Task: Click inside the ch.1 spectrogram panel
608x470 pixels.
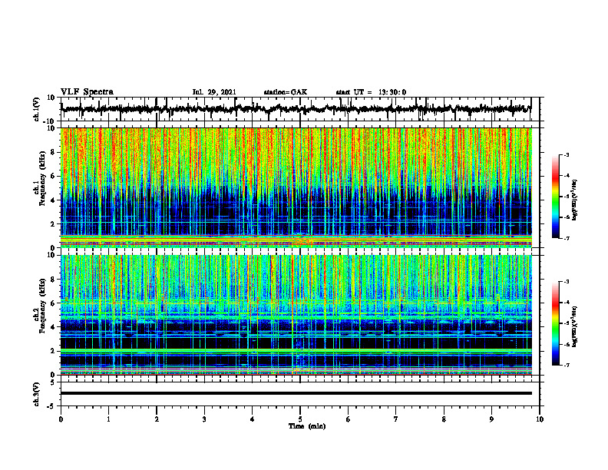Action: click(x=296, y=187)
